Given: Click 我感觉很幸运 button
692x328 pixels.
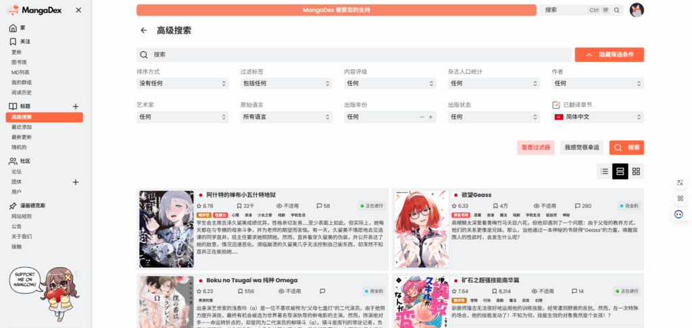Looking at the screenshot, I should [x=583, y=148].
